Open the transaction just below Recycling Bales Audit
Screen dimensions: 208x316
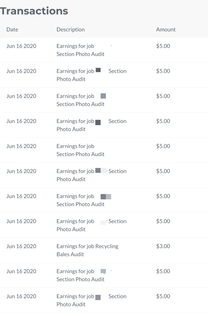[x=104, y=275]
